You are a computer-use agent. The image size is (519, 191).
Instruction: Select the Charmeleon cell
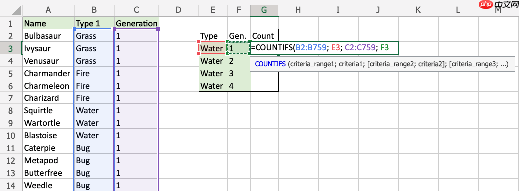click(x=48, y=86)
